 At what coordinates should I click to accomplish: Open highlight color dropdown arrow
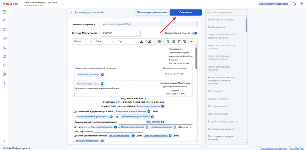click(x=154, y=42)
